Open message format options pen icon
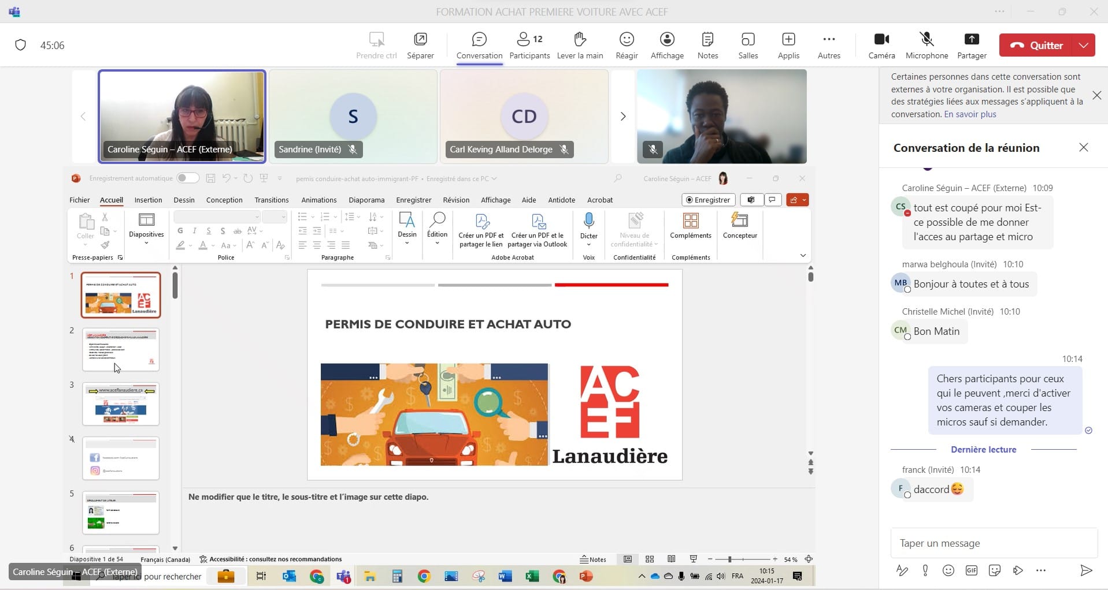1108x590 pixels. pos(902,570)
